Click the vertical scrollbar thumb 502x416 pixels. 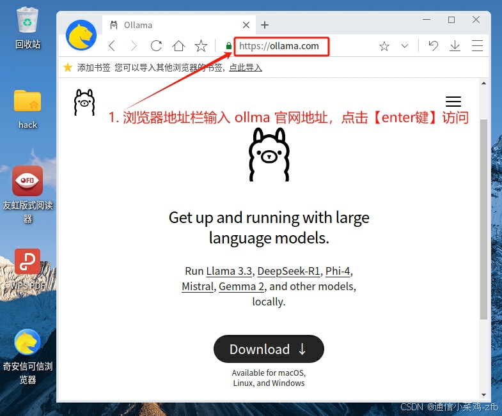point(483,219)
